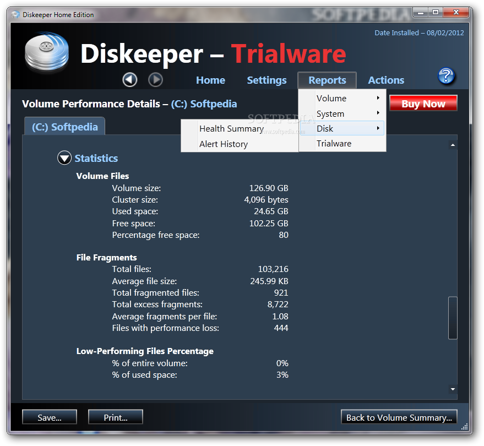Click the Buy Now button
Viewport: 484px width, 446px height.
[x=423, y=104]
